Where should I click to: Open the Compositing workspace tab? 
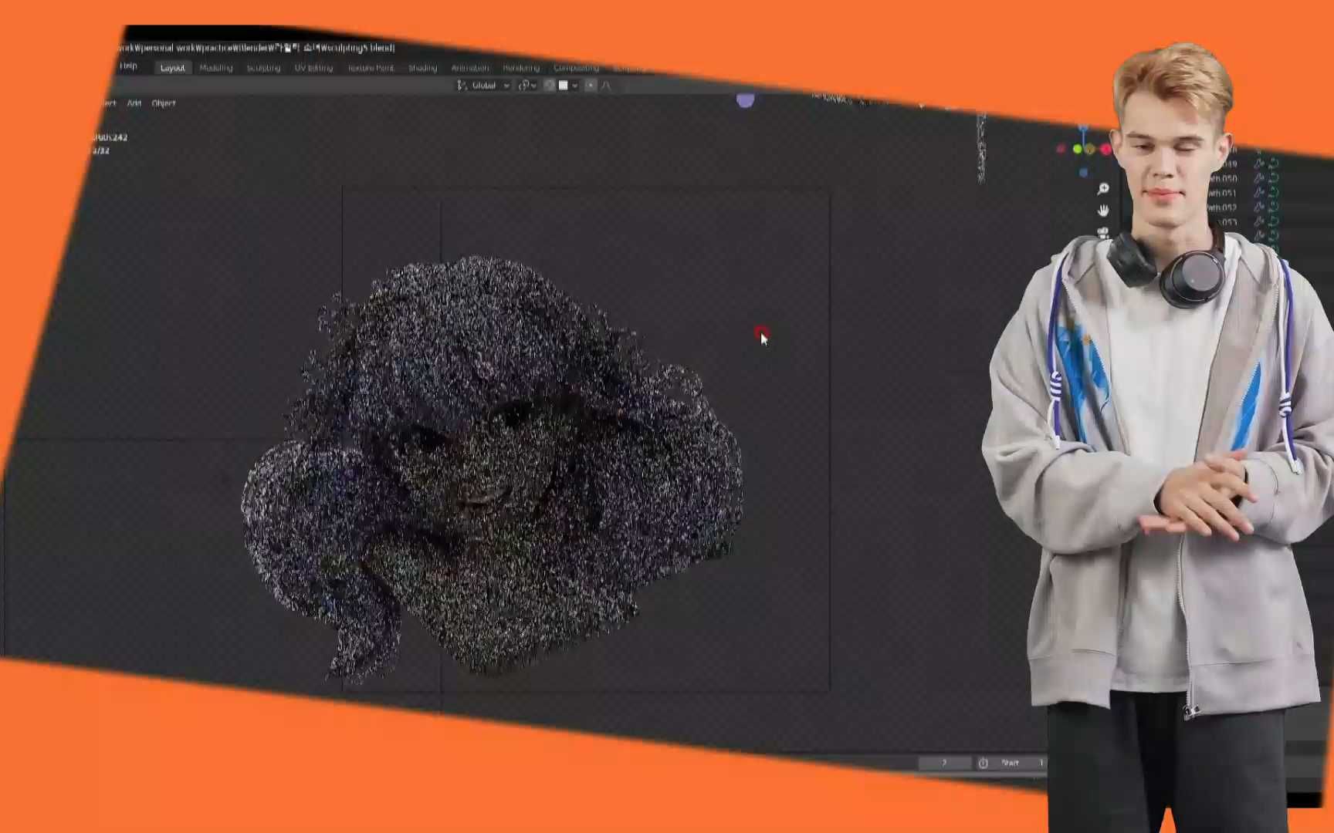point(576,68)
